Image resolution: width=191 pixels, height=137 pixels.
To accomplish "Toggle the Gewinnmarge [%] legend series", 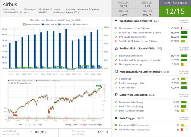I will [32, 24].
